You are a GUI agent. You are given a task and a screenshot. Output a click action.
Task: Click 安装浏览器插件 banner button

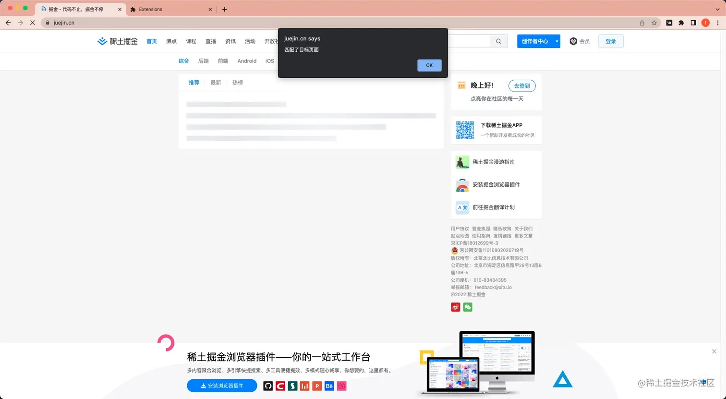(222, 386)
